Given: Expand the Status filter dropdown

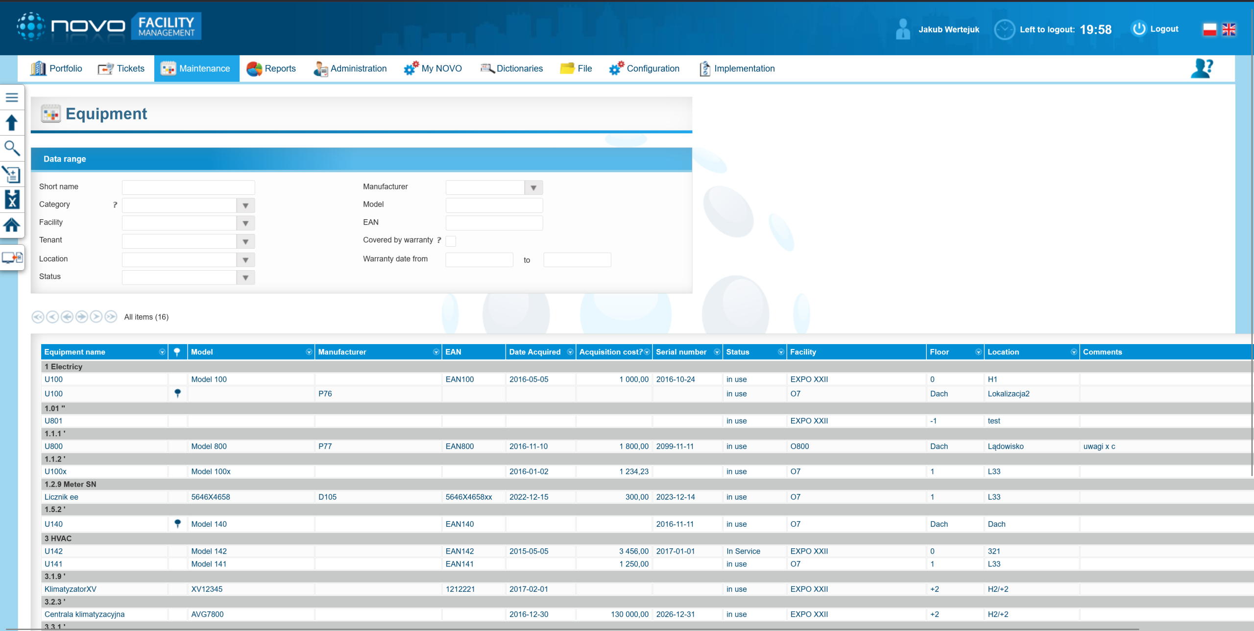Looking at the screenshot, I should (x=245, y=278).
